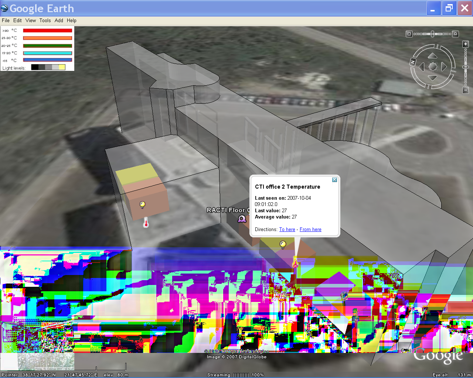Click the Google Earth icon in the title bar
The width and height of the screenshot is (473, 378).
pyautogui.click(x=4, y=8)
